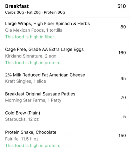Image resolution: width=131 pixels, height=151 pixels.
Task: Click the 80 calorie value for wraps
Action: tap(123, 27)
